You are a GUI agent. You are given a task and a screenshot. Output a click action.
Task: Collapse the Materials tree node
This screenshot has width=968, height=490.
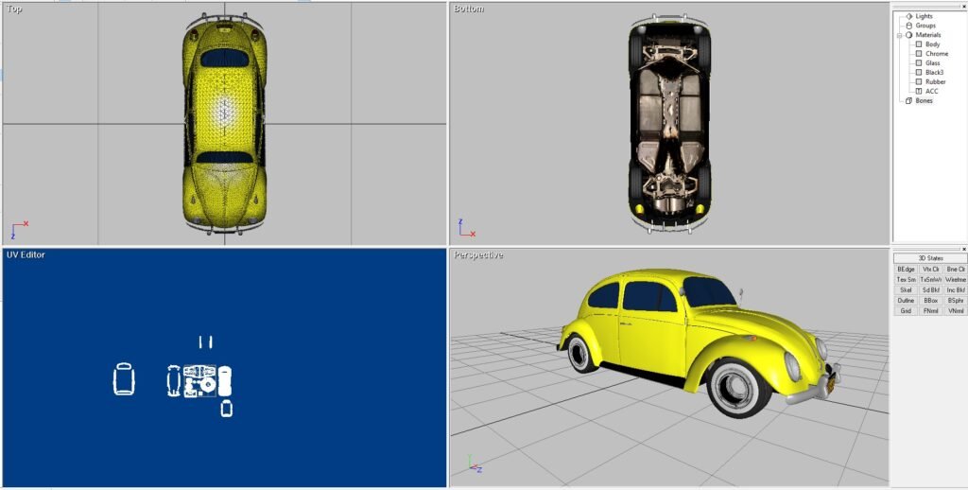point(900,35)
